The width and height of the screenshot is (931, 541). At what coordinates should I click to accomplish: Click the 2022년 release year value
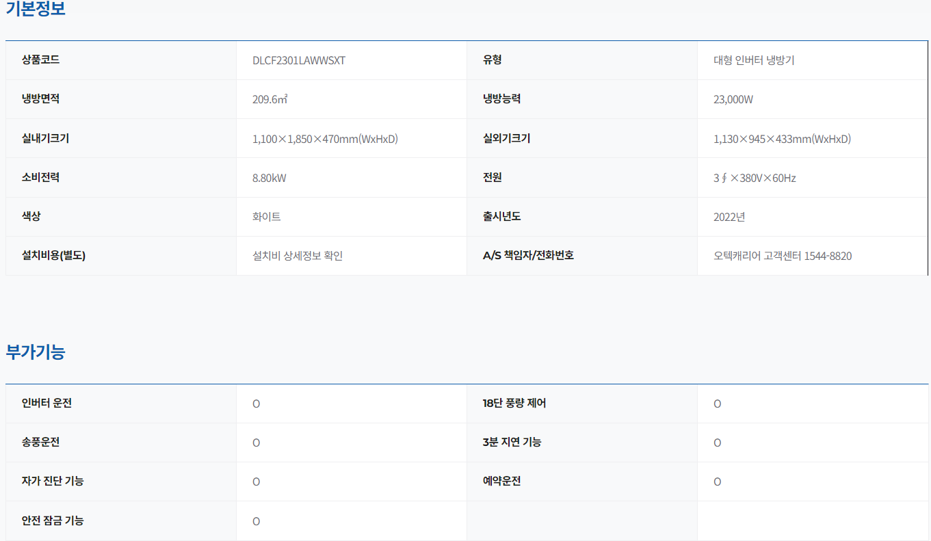(x=729, y=217)
